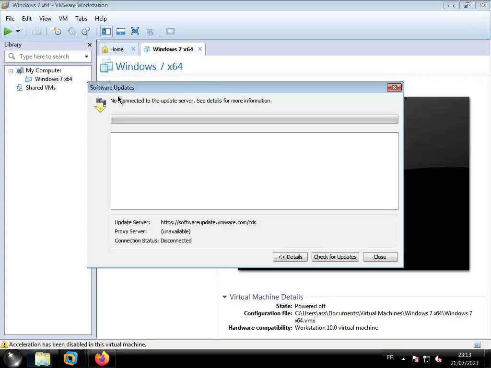Viewport: 491px width, 368px height.
Task: Click the FR language indicator
Action: click(390, 357)
